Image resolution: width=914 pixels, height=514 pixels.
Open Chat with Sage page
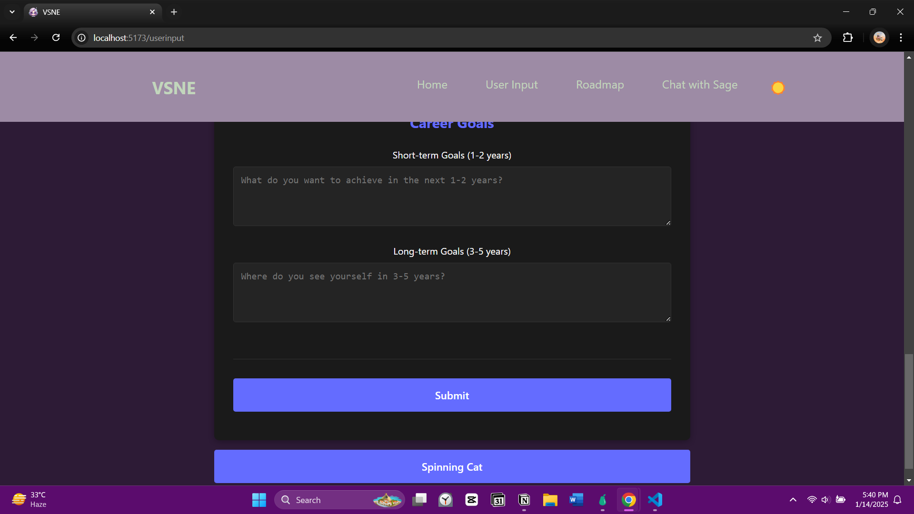tap(699, 85)
